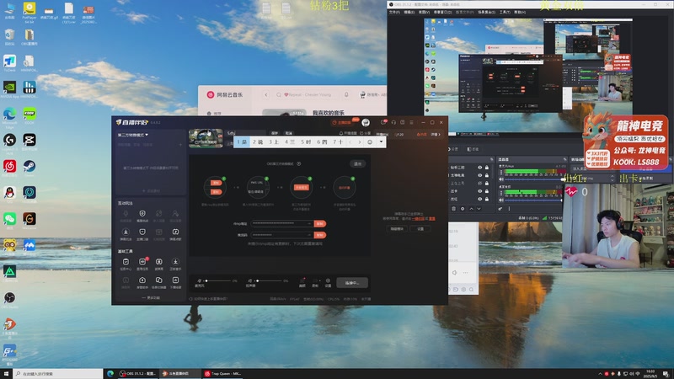Expand the 录制 dropdown arrow in bottom bar

pyautogui.click(x=319, y=280)
